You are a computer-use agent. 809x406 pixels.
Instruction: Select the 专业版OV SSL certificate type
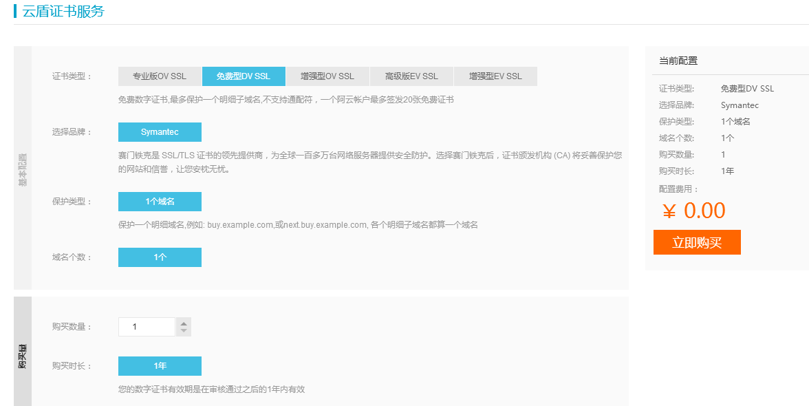[x=160, y=76]
